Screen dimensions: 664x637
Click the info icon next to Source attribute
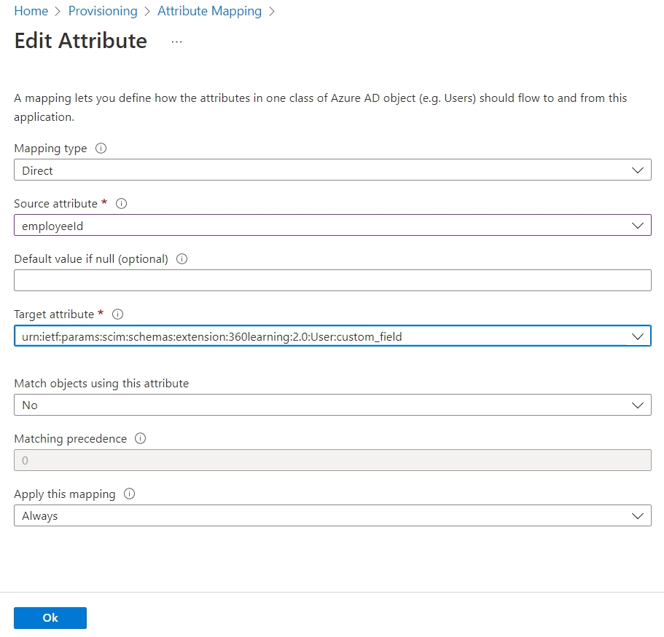(121, 203)
